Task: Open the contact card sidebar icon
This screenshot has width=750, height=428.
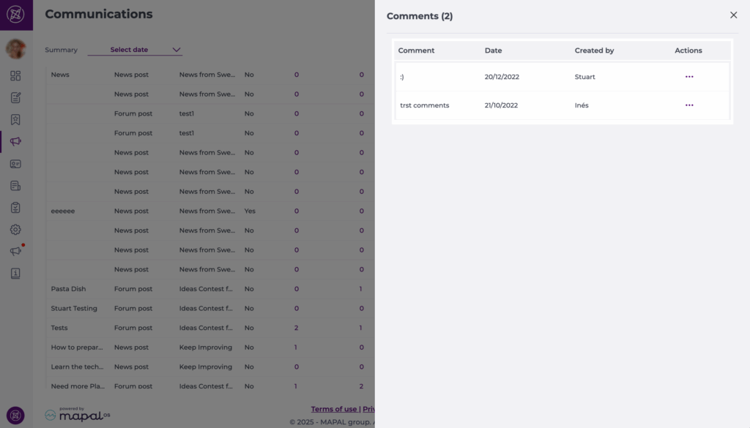Action: point(15,164)
